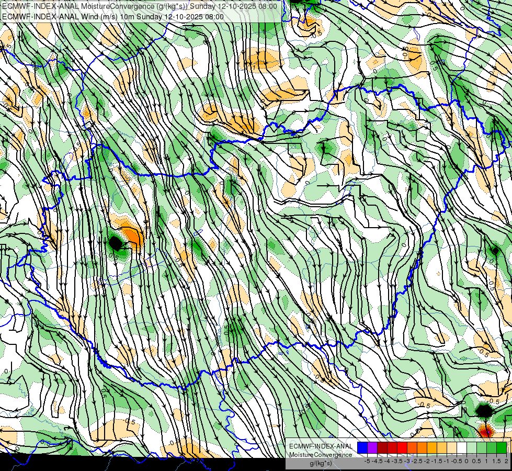Click the 1.5 tick label in legend

[x=497, y=461]
